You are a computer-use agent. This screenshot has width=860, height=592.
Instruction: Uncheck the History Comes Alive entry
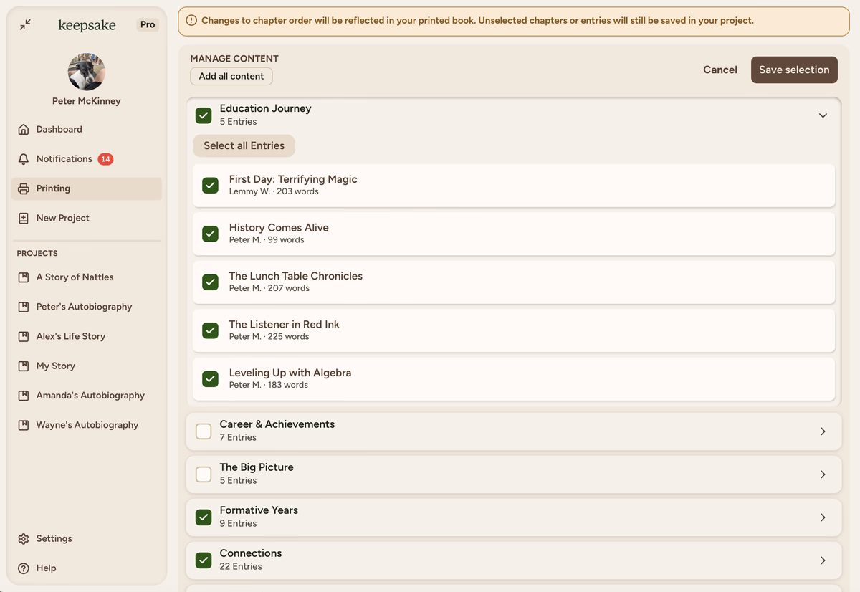(210, 234)
